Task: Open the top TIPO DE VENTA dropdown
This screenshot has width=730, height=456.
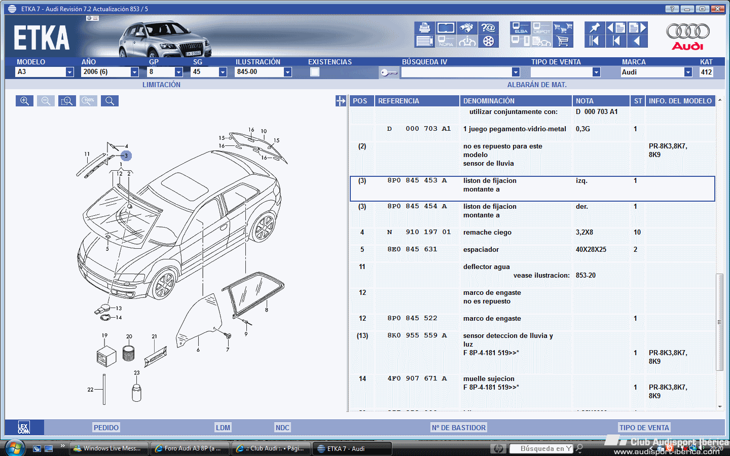Action: pos(596,72)
